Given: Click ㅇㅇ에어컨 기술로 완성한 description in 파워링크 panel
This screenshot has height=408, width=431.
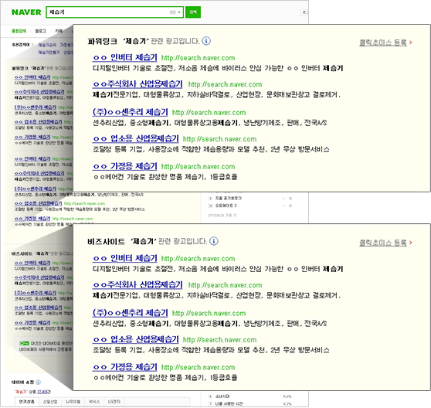Looking at the screenshot, I should [x=165, y=177].
